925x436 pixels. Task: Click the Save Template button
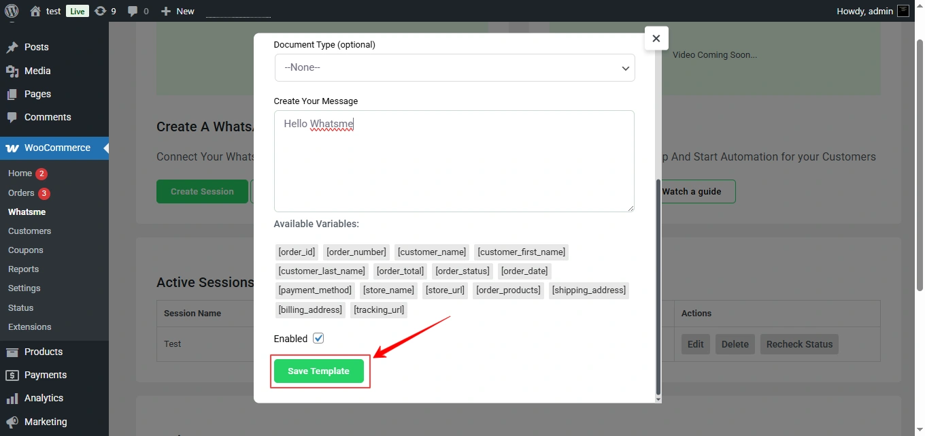coord(318,371)
